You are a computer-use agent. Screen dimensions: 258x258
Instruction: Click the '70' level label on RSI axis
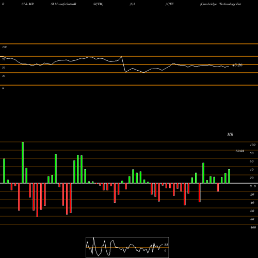4,59
